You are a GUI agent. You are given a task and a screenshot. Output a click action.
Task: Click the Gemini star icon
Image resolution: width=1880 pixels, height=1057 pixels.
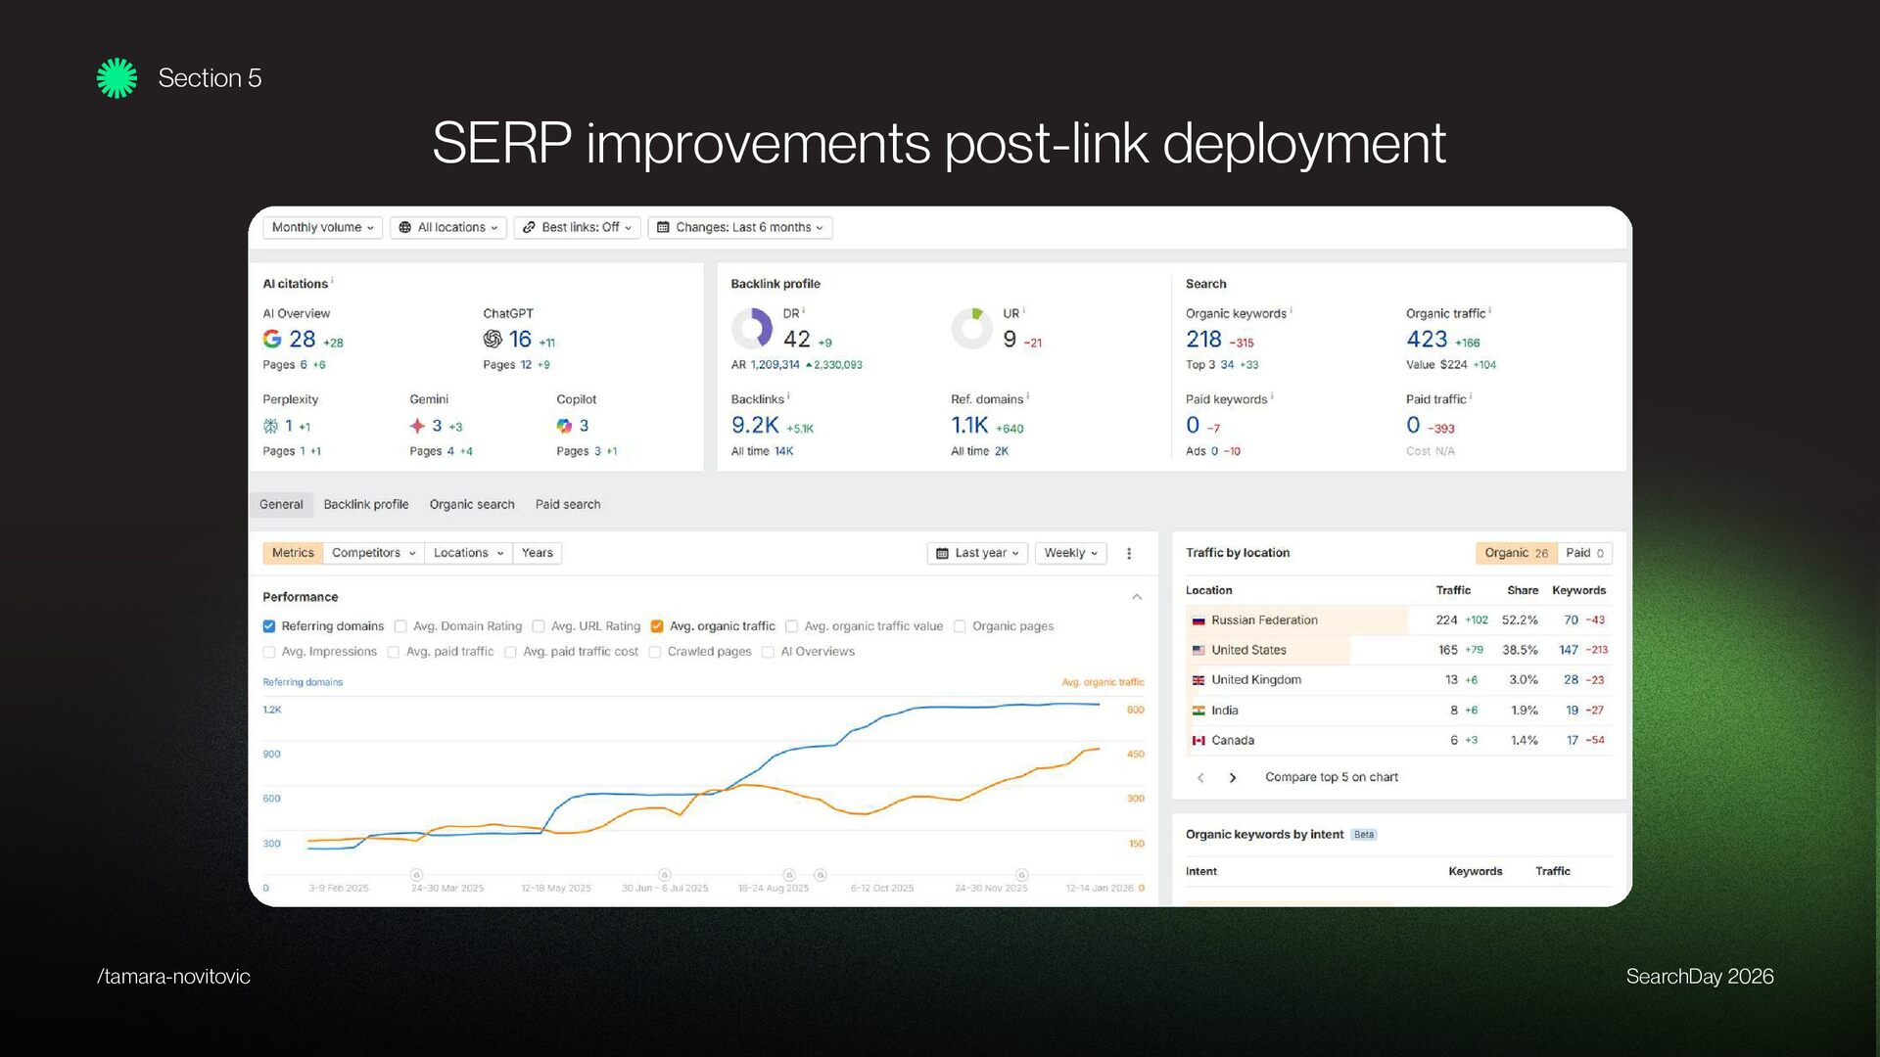point(417,426)
